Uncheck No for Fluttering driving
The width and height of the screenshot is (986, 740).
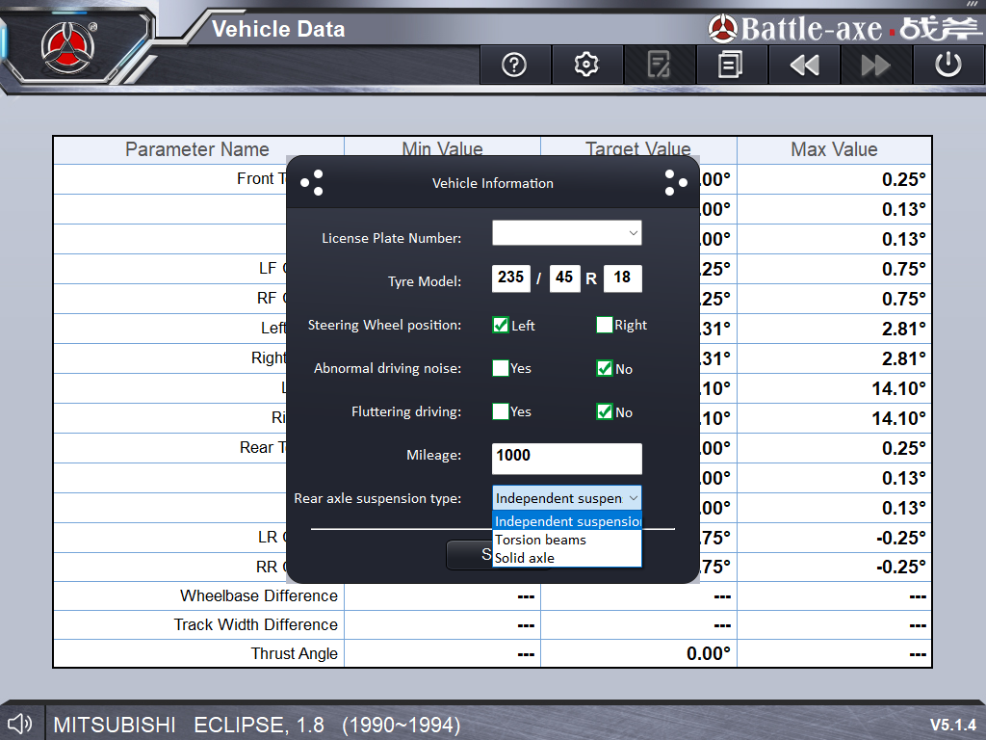tap(605, 411)
